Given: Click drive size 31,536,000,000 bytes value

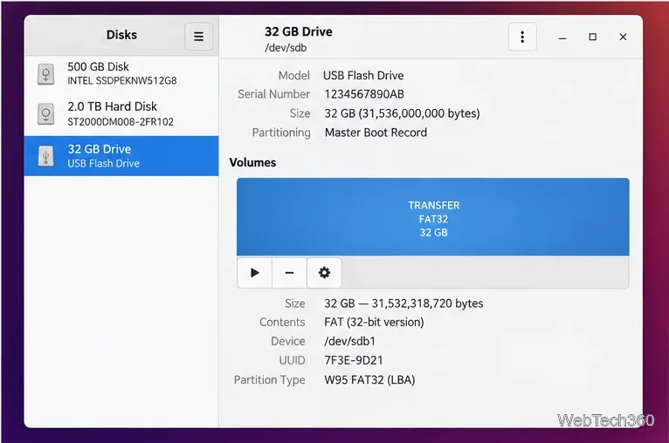Looking at the screenshot, I should coord(403,113).
